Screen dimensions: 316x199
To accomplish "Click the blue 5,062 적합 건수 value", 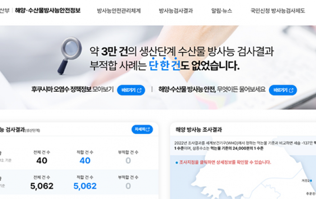I will click(85, 186).
